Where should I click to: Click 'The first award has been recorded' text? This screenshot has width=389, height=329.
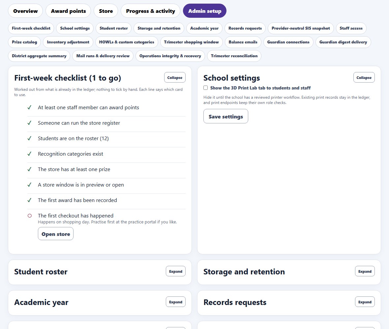pos(77,200)
